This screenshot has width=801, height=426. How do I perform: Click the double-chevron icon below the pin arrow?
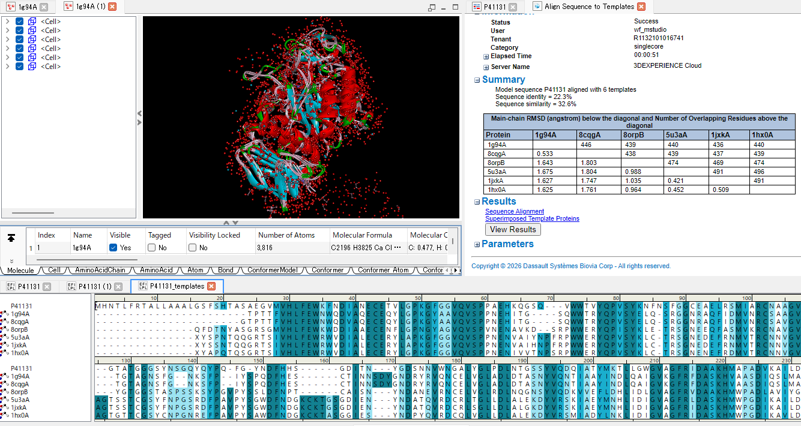(11, 261)
